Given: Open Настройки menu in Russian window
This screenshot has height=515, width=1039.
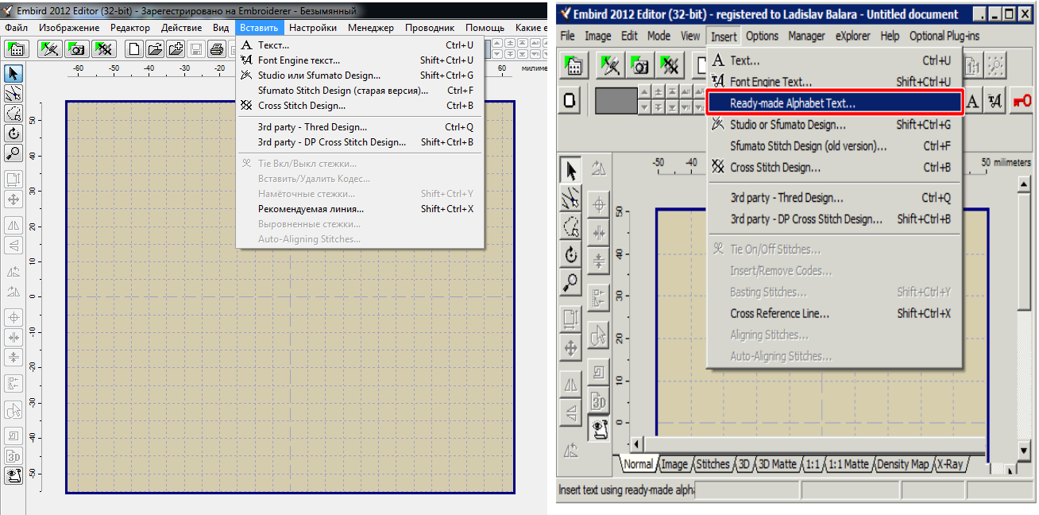Looking at the screenshot, I should [x=313, y=28].
